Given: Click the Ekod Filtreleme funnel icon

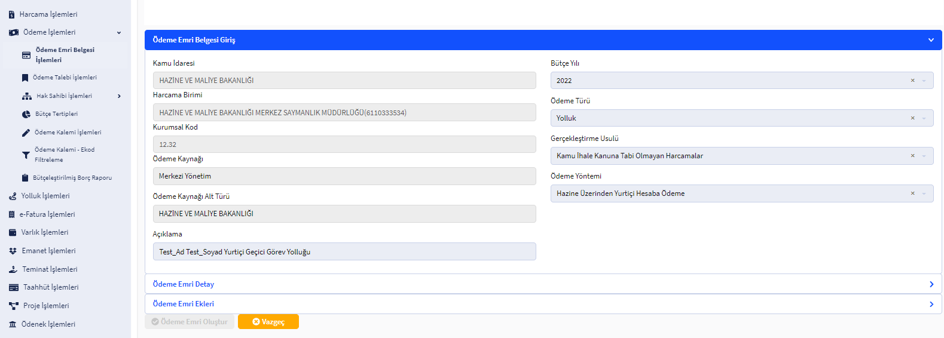Looking at the screenshot, I should [x=26, y=155].
